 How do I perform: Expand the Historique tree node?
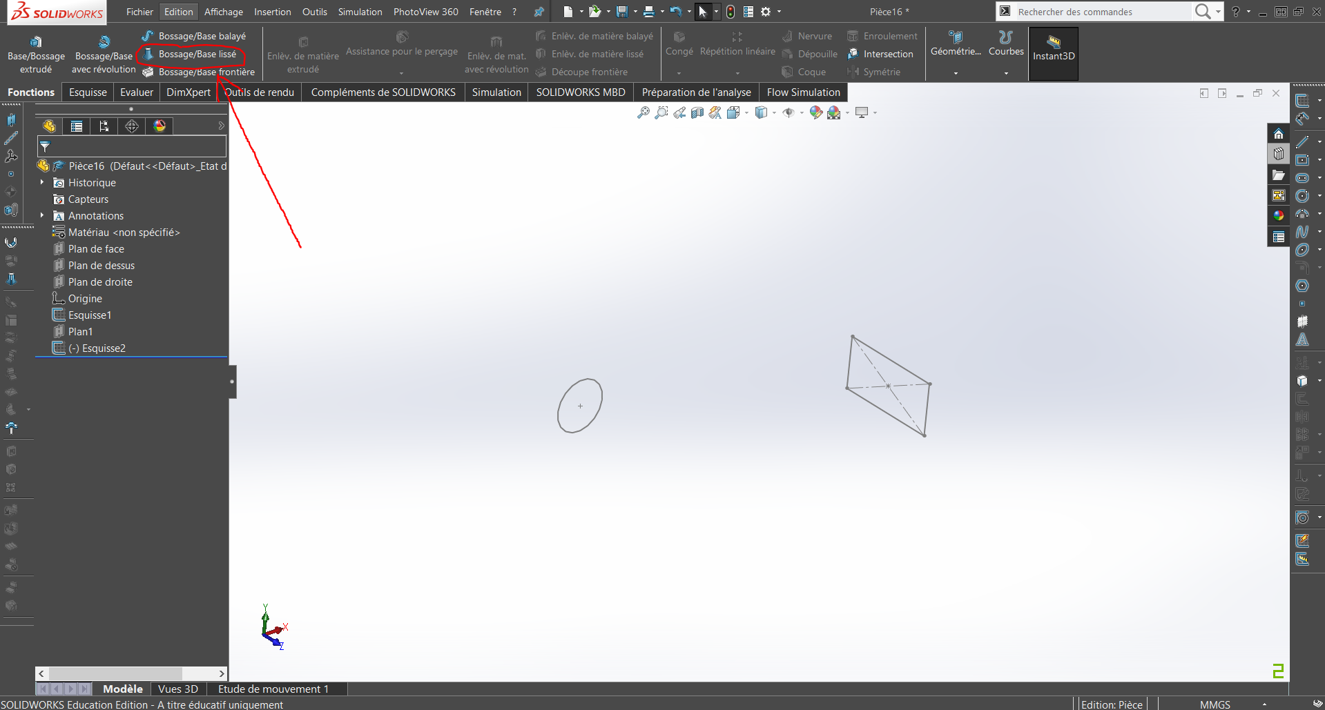pyautogui.click(x=42, y=183)
